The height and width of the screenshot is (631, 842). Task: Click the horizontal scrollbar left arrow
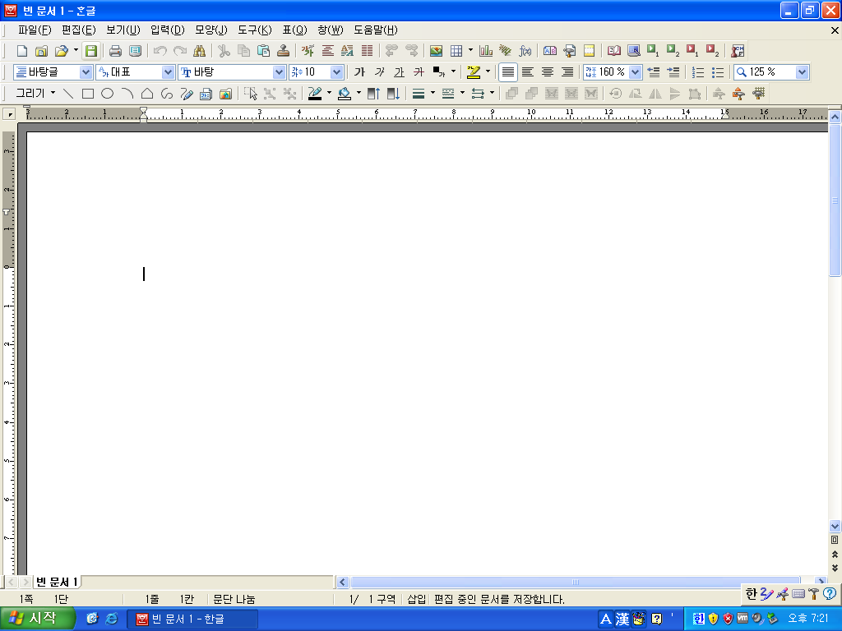343,583
